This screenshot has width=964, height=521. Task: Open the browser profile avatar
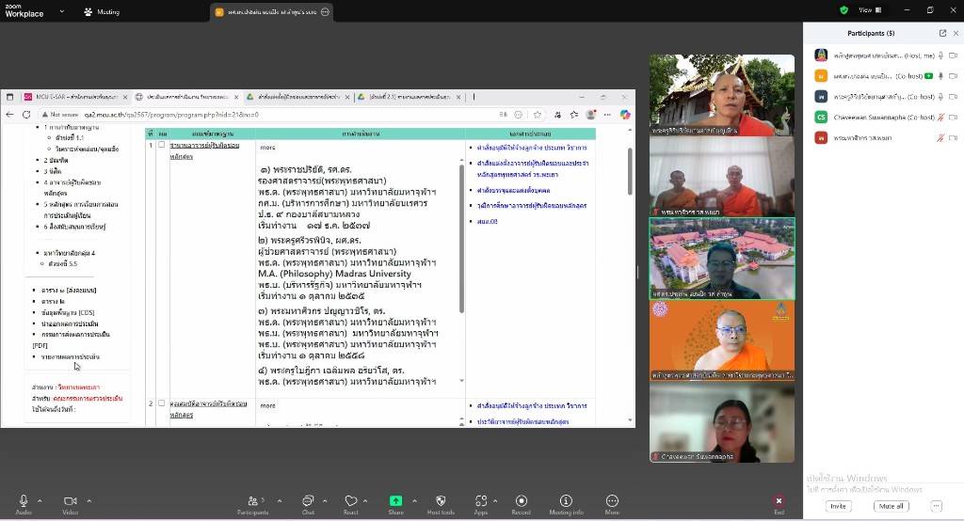591,115
